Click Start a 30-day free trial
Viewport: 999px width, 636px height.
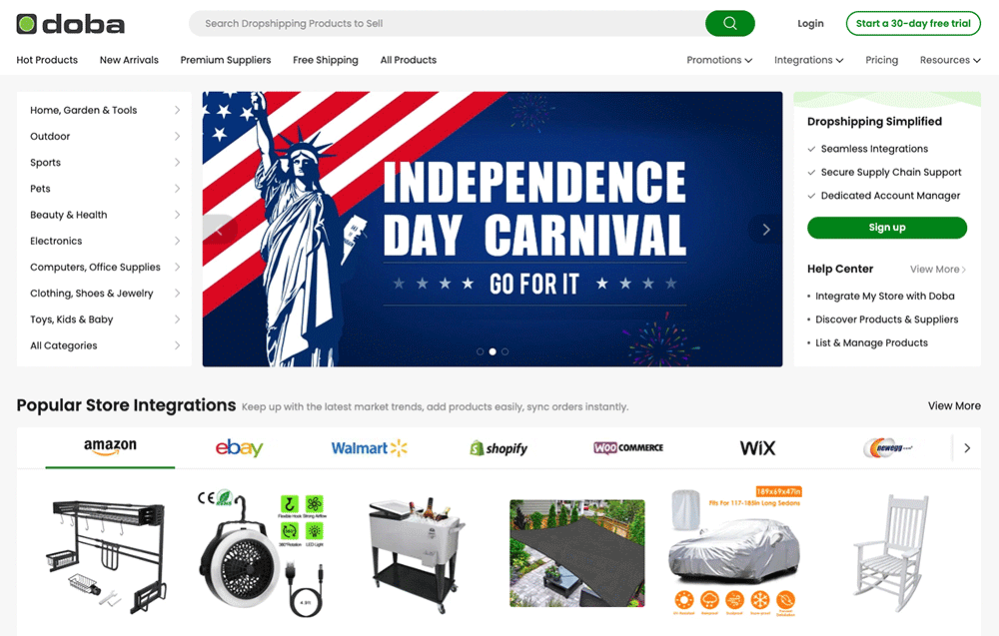(x=913, y=24)
